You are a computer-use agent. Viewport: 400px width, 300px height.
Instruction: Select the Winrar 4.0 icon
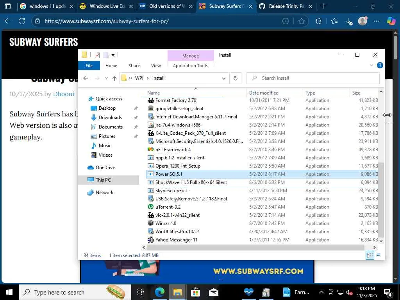click(151, 223)
